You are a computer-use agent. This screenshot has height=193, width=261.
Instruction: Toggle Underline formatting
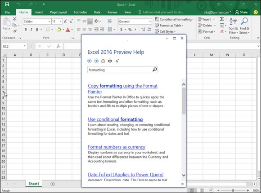click(37, 30)
